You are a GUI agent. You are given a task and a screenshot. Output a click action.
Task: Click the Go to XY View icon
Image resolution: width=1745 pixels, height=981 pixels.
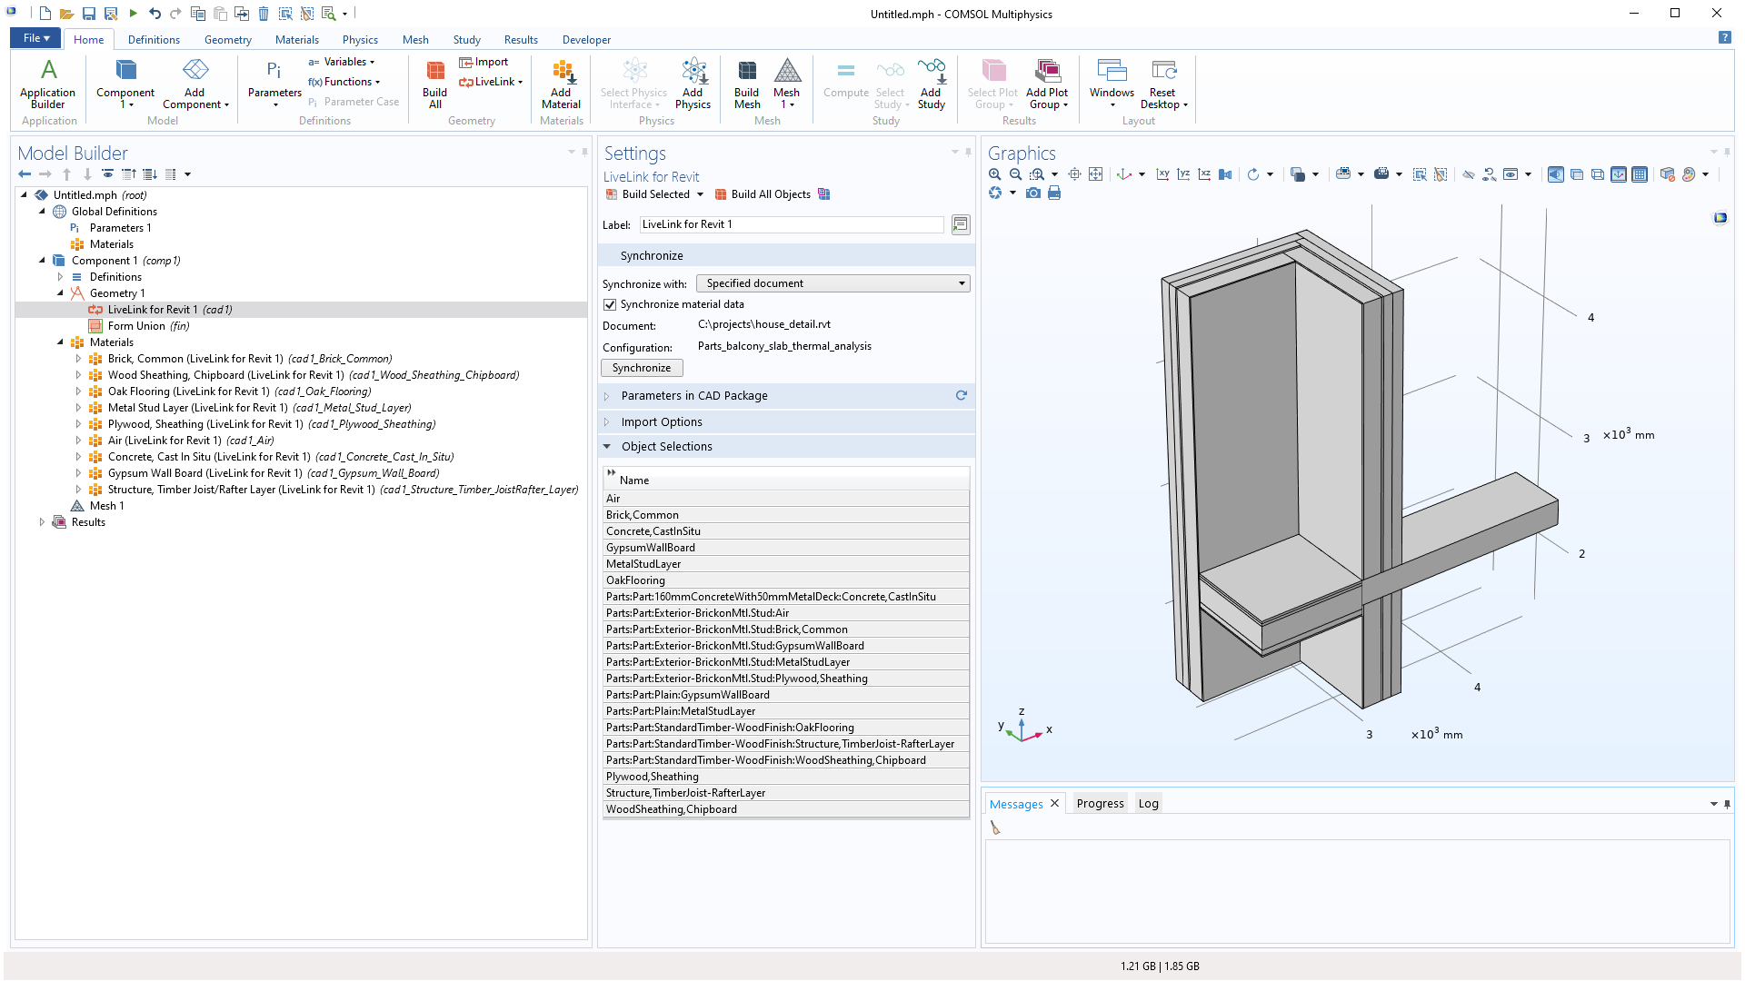tap(1163, 174)
